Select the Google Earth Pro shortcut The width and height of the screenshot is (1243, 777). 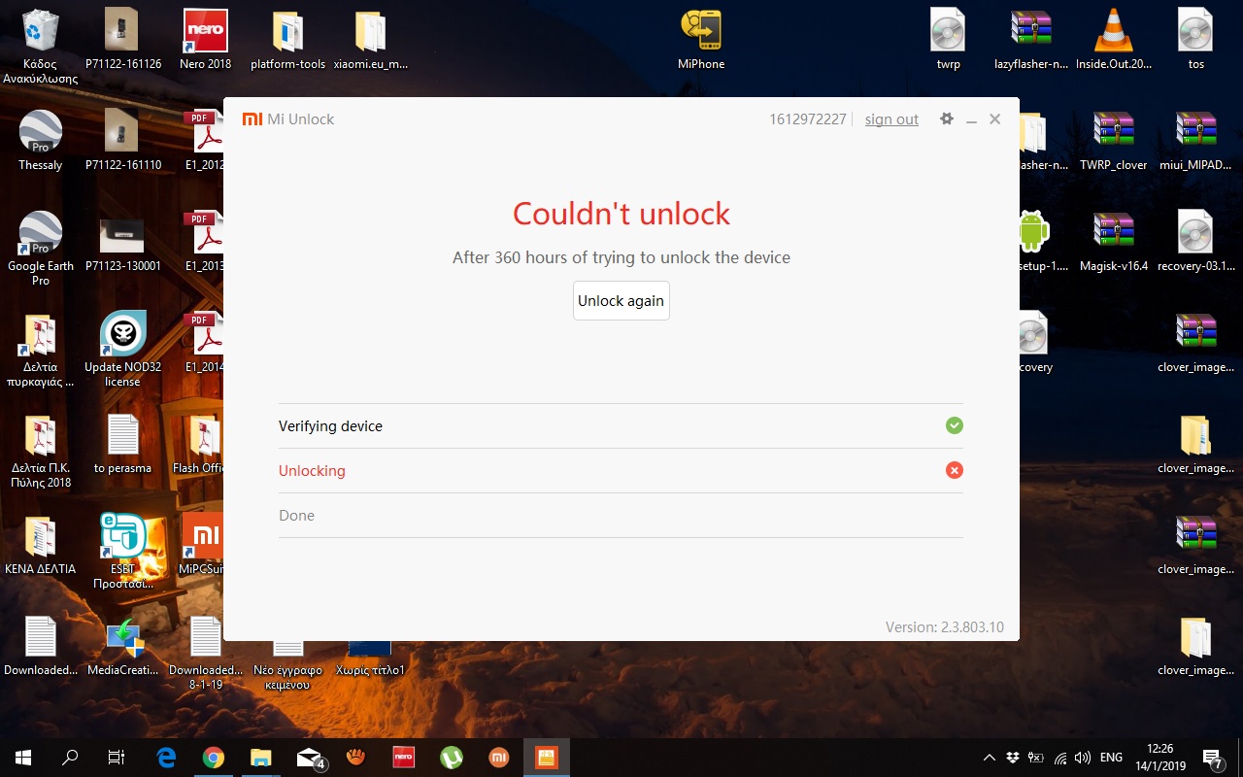[41, 250]
